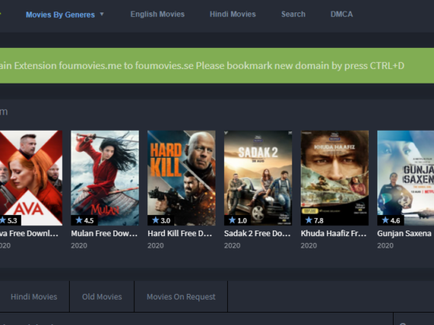Click the 1.0 star rating on Sadak 2
The height and width of the screenshot is (325, 434).
[x=237, y=221]
